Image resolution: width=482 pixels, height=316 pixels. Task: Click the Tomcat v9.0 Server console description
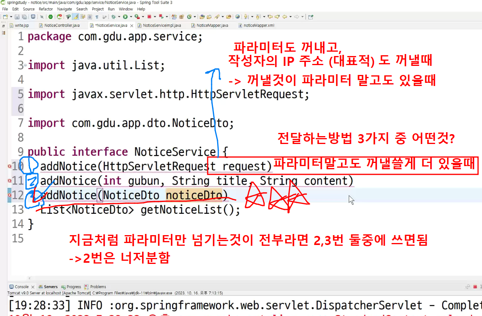coord(115,293)
